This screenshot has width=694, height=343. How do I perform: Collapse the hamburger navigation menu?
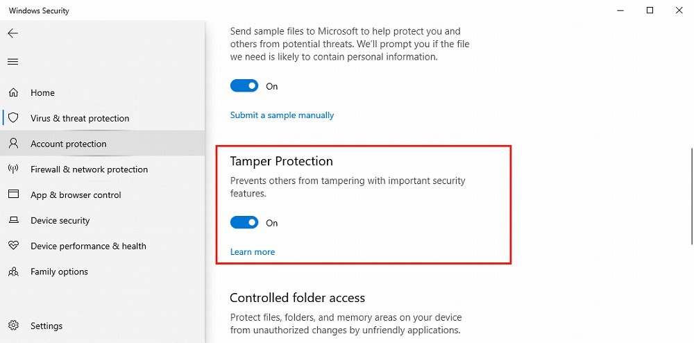tap(13, 62)
